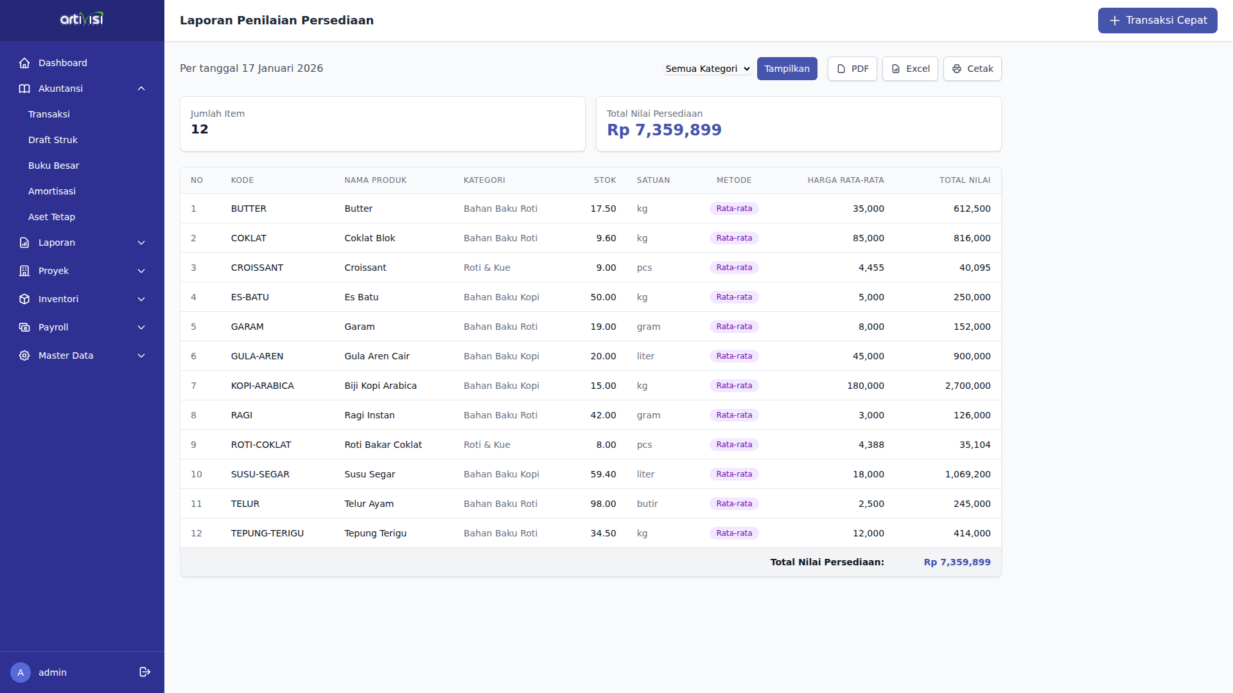Open the Aset Tetap menu item
Image resolution: width=1233 pixels, height=693 pixels.
pos(51,217)
